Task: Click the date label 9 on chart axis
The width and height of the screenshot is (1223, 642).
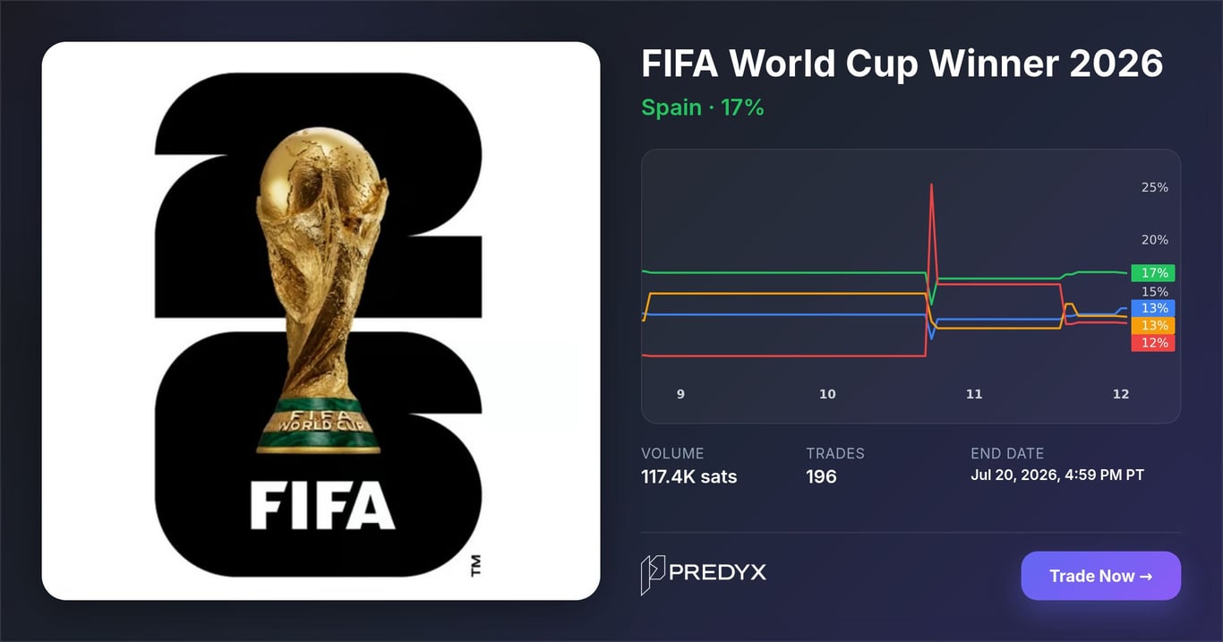Action: tap(680, 394)
